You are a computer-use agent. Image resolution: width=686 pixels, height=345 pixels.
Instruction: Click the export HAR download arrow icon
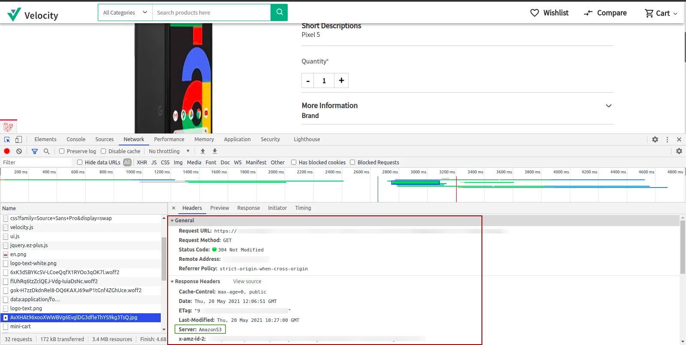click(x=215, y=151)
